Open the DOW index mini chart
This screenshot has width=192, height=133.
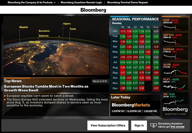coord(175,24)
